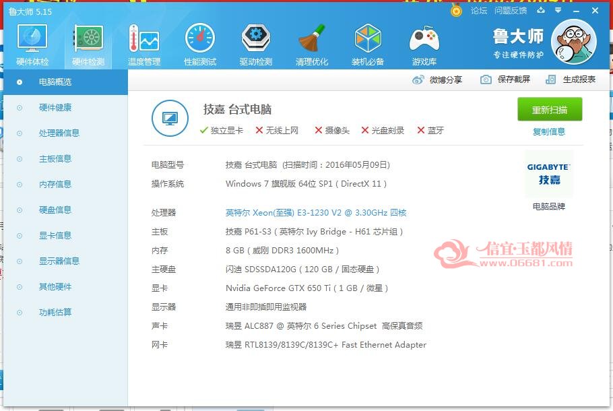Open 清理优化 broom cleanup icon

point(312,44)
